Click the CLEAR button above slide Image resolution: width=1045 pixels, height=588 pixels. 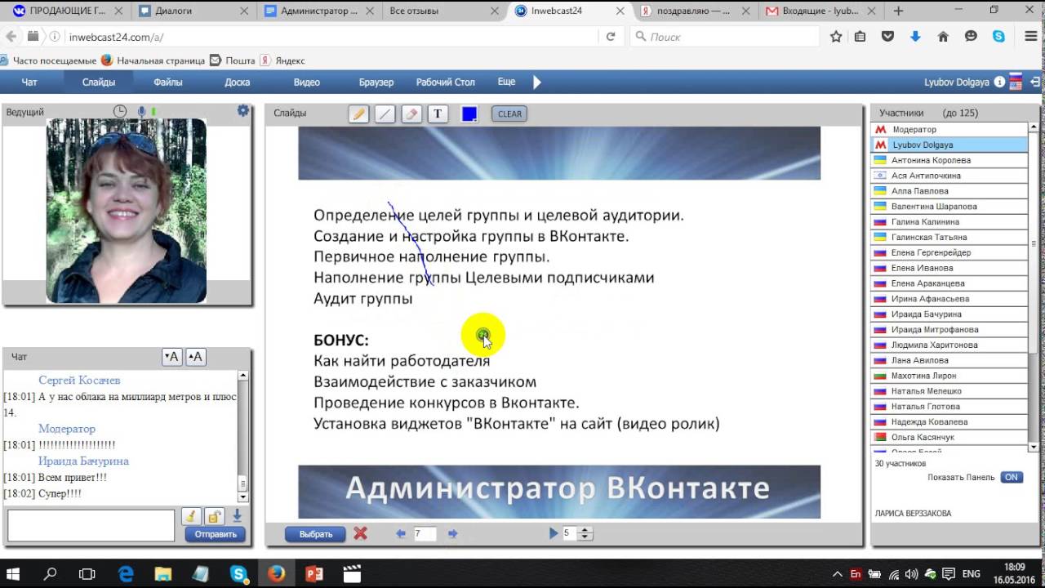pos(509,114)
